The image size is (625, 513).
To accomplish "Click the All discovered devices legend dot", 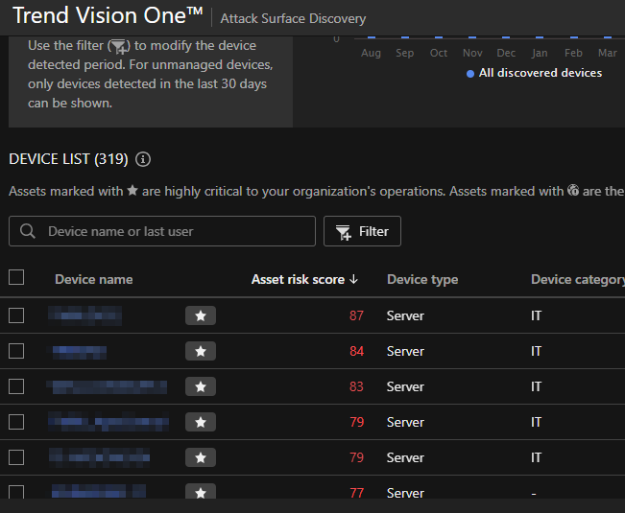I will (469, 74).
